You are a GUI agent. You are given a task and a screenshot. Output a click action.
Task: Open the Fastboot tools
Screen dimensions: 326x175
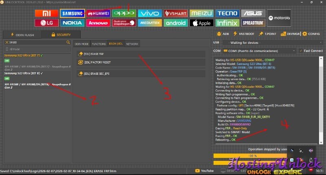click(x=244, y=34)
